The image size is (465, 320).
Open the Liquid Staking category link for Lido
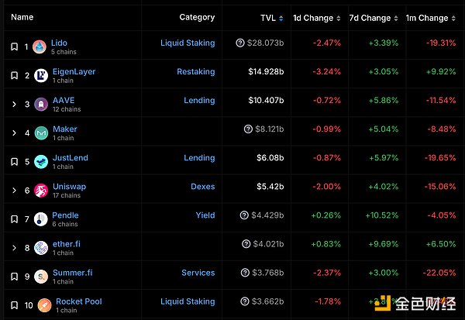tap(188, 43)
